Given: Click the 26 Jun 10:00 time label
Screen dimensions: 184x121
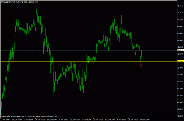Looking at the screenshot, I should point(121,120).
